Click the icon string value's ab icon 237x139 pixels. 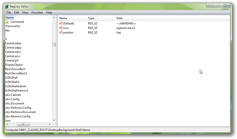61,28
